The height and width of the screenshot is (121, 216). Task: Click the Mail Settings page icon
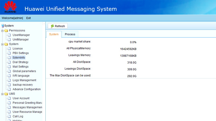[x=9, y=67]
